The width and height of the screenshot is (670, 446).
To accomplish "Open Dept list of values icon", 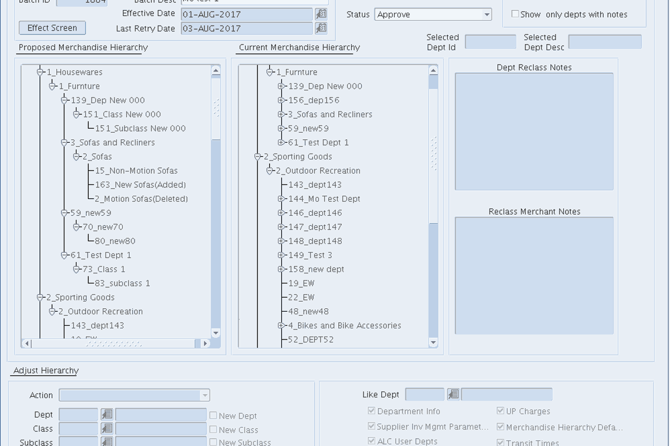I will coord(107,415).
